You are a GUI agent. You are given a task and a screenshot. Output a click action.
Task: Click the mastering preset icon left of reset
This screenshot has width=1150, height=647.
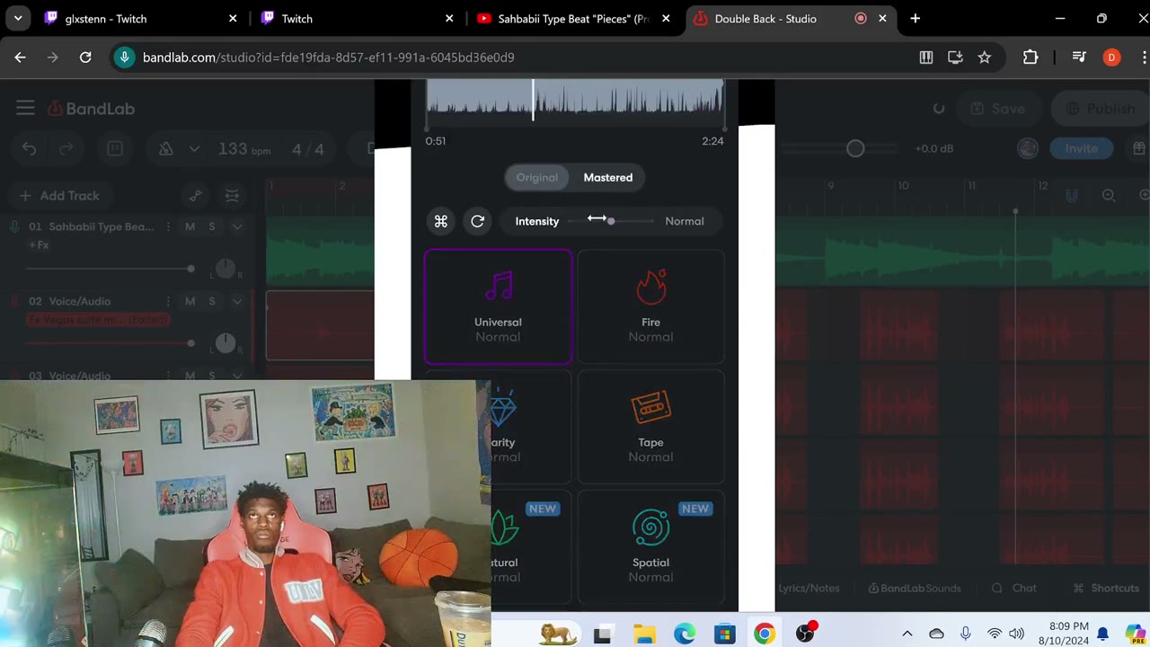[441, 221]
